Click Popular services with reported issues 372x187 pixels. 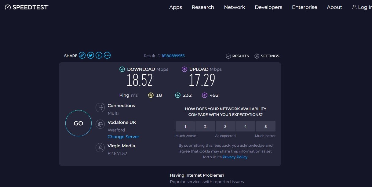pos(207,182)
